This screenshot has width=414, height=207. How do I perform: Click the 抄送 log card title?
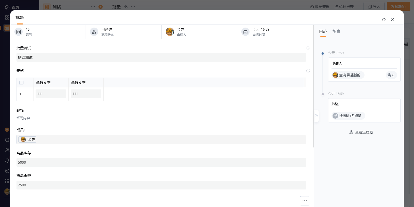click(x=335, y=104)
